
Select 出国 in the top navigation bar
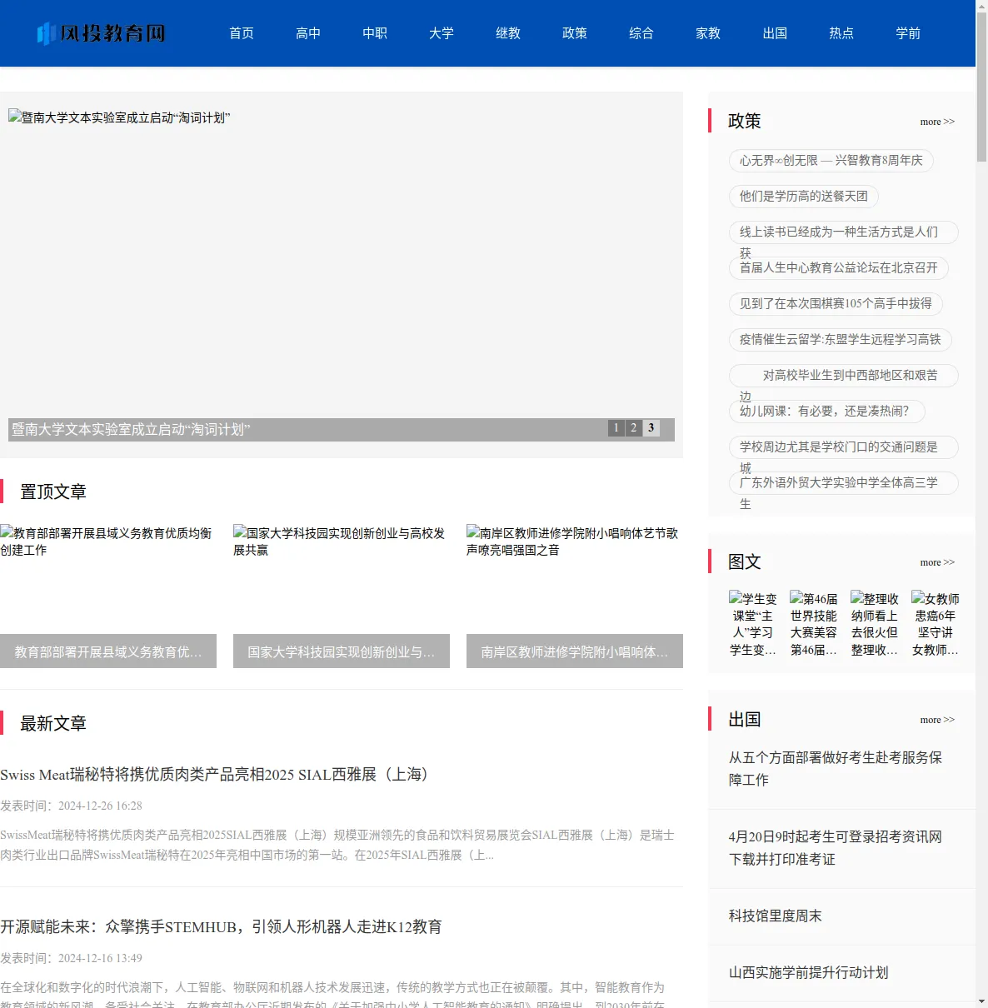click(775, 33)
